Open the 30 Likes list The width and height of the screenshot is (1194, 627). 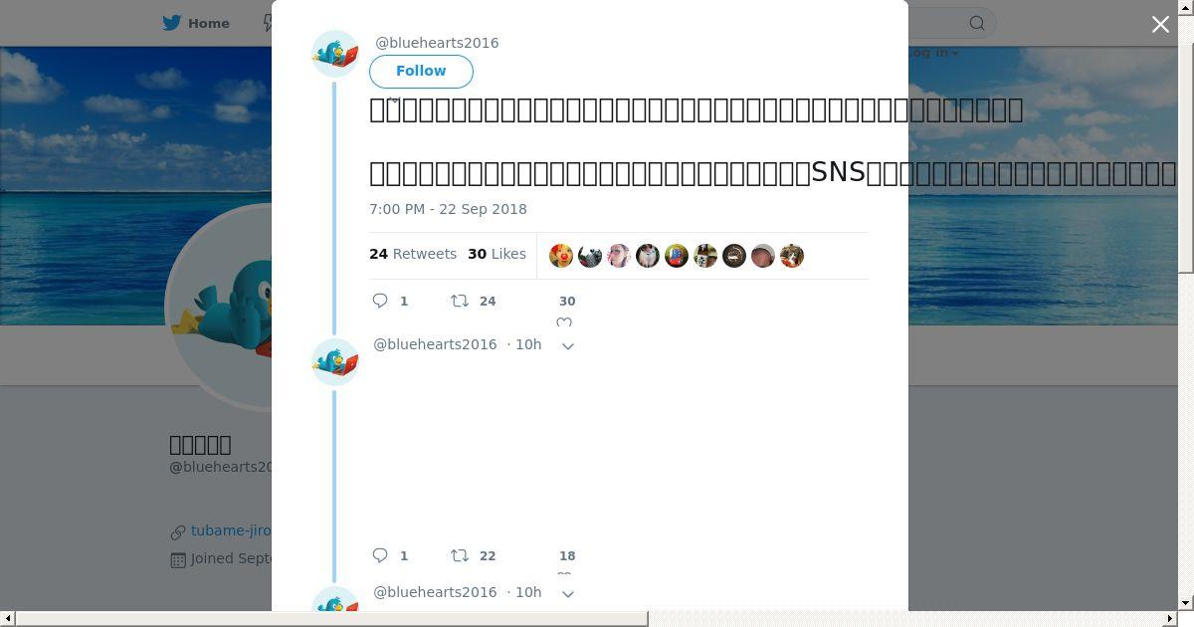point(497,254)
